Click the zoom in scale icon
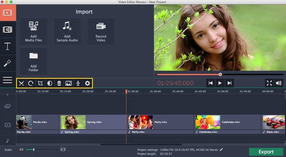 pyautogui.click(x=63, y=149)
